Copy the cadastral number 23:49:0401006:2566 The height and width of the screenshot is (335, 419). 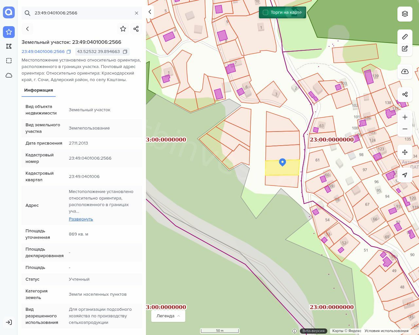click(69, 52)
